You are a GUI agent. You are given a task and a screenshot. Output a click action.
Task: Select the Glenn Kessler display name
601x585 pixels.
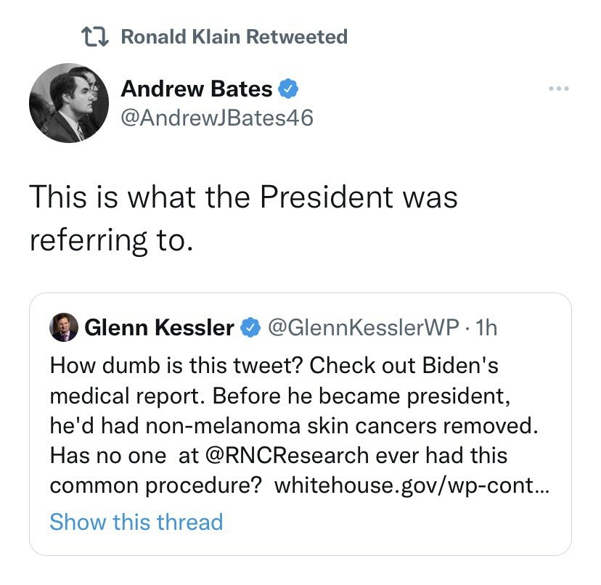[x=159, y=329]
